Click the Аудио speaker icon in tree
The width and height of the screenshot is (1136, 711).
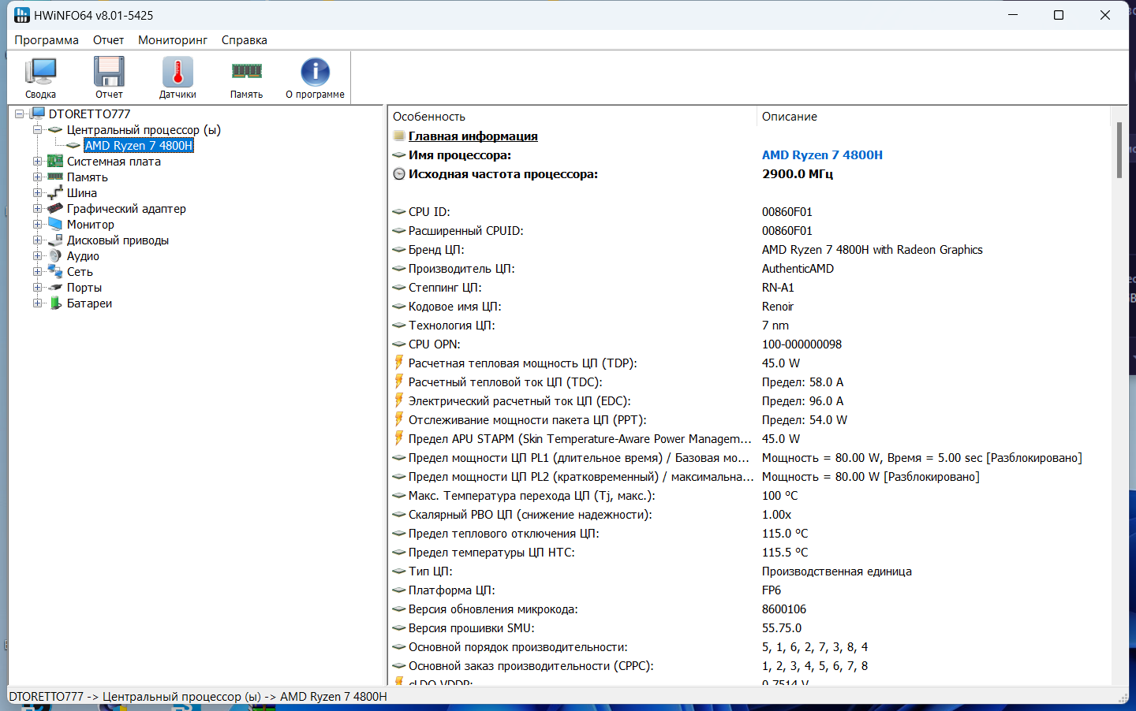(55, 255)
